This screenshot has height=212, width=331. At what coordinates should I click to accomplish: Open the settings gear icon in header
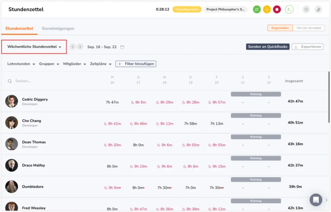pyautogui.click(x=319, y=9)
